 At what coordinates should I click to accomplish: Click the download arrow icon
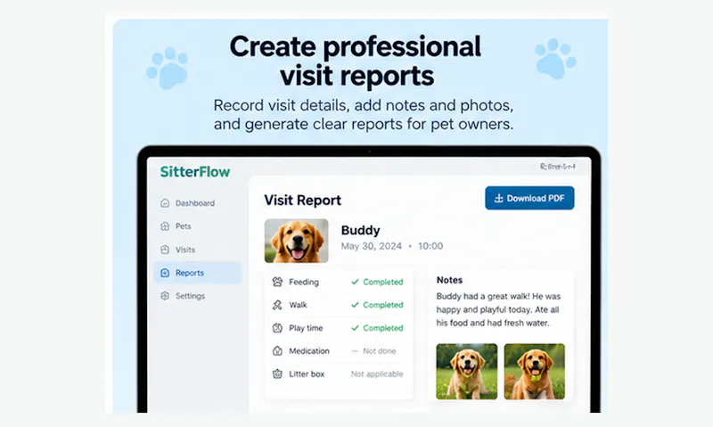tap(499, 198)
